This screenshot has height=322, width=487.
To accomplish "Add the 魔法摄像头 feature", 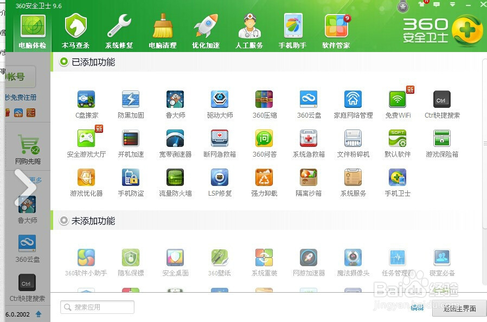I will [353, 259].
